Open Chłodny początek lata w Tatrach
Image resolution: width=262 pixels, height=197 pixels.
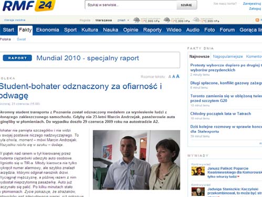point(221,113)
